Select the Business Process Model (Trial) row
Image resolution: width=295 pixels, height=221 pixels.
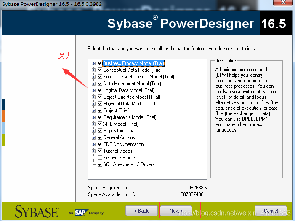[133, 63]
